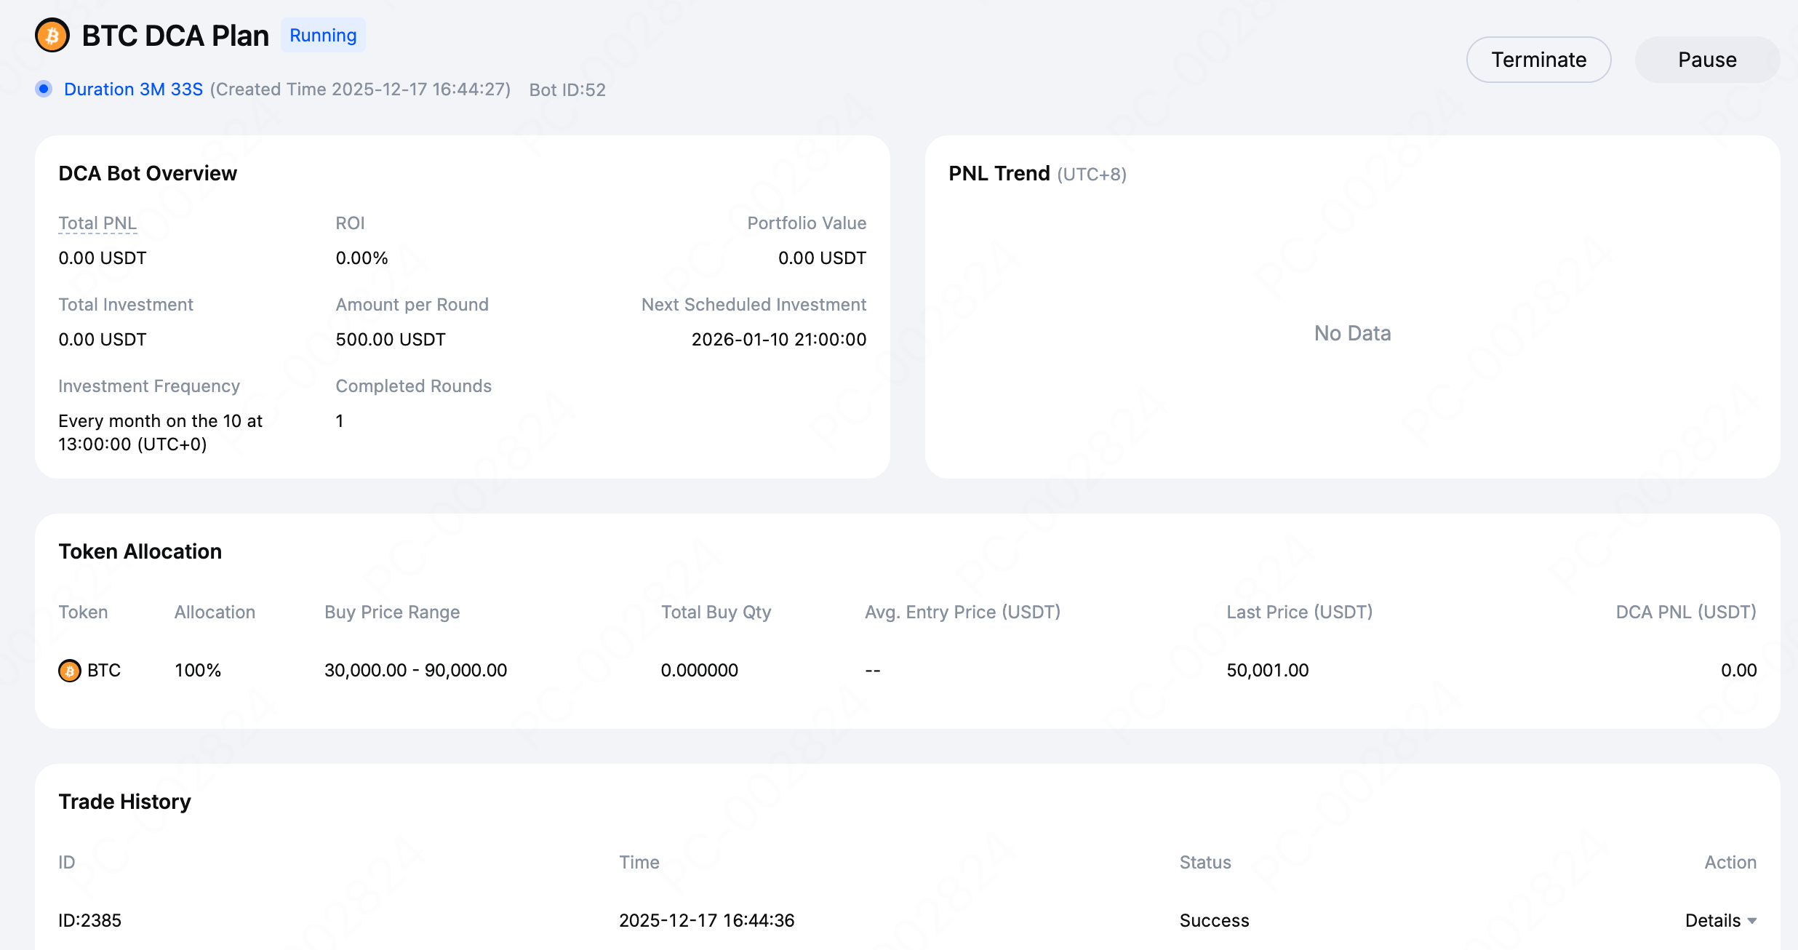Click the blue dot icon before Duration
This screenshot has width=1798, height=950.
(44, 89)
